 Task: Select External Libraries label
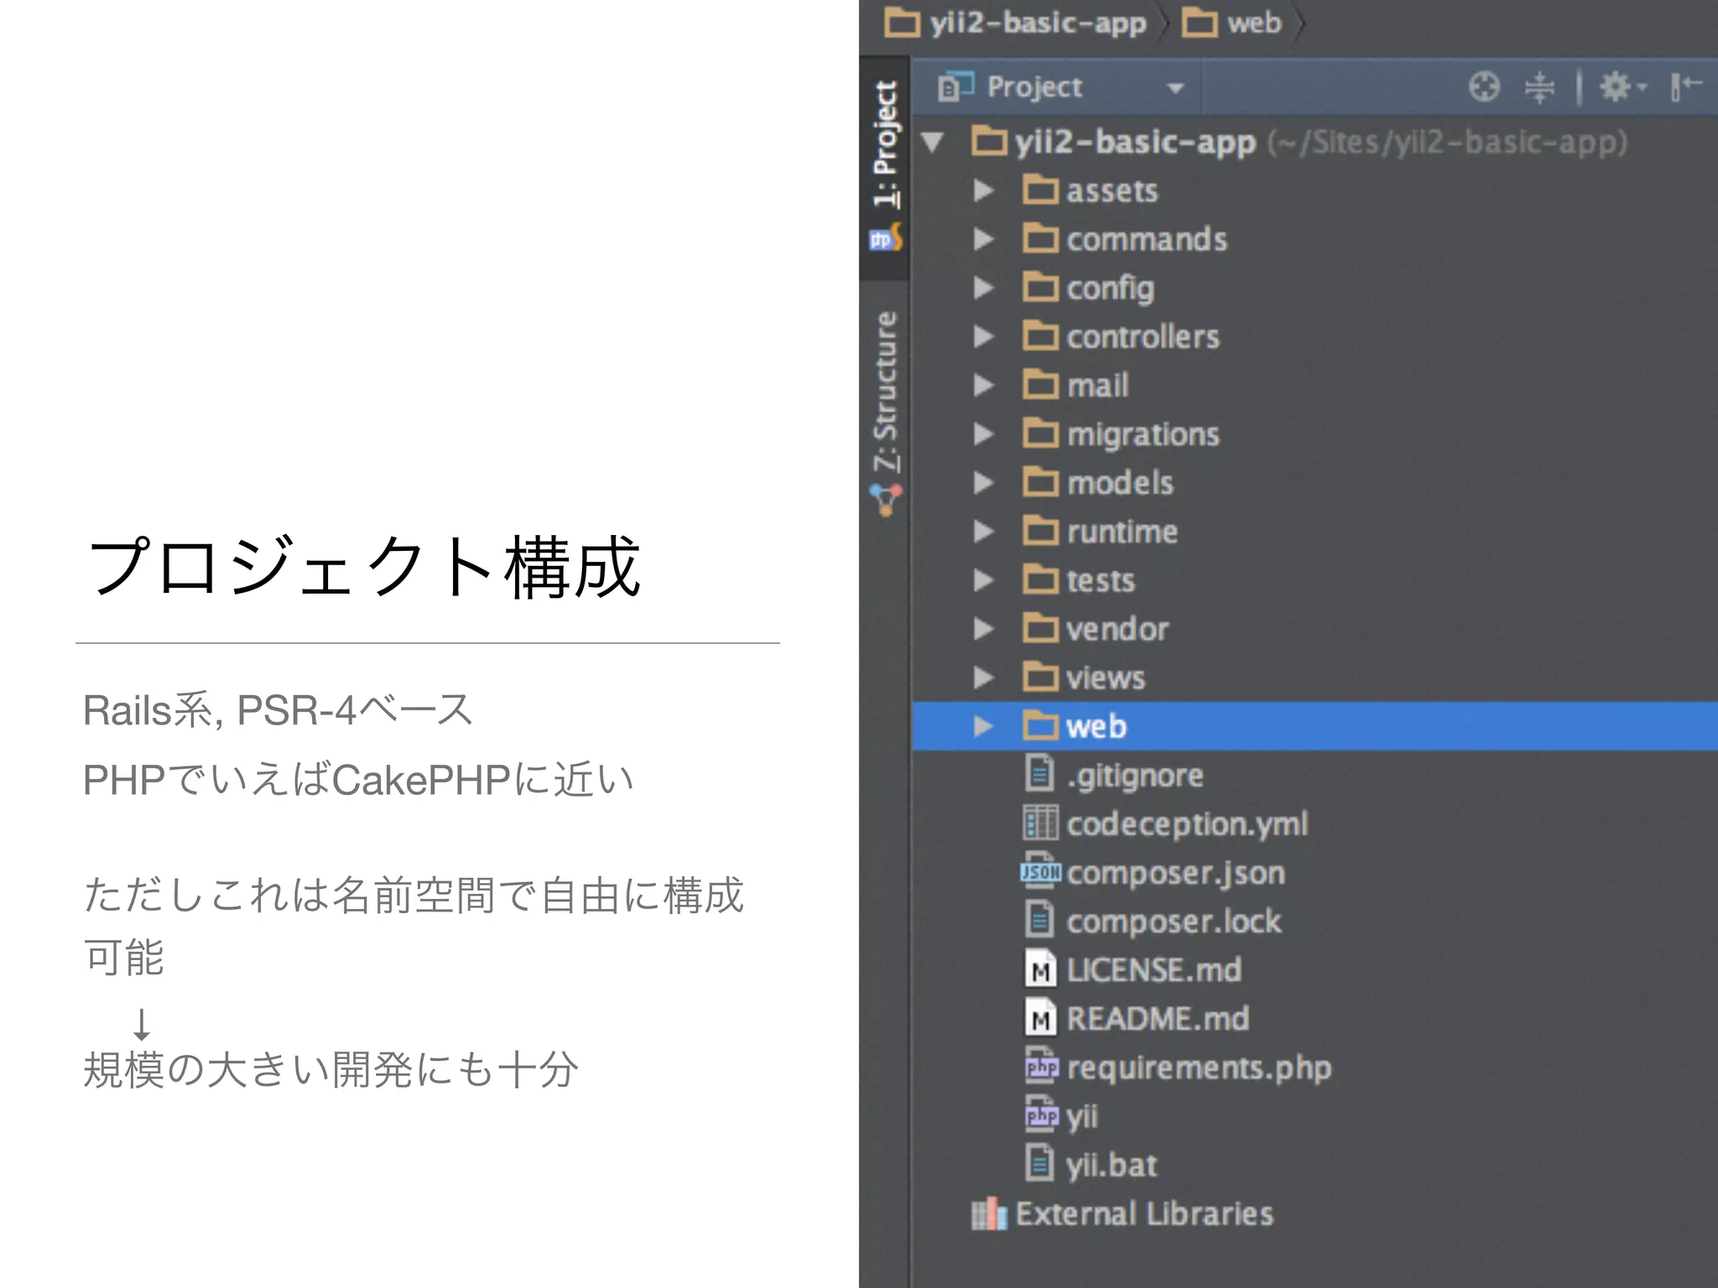[1144, 1213]
